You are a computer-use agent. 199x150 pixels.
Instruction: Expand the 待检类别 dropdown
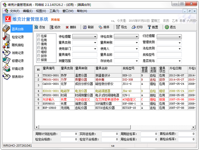pos(137,37)
